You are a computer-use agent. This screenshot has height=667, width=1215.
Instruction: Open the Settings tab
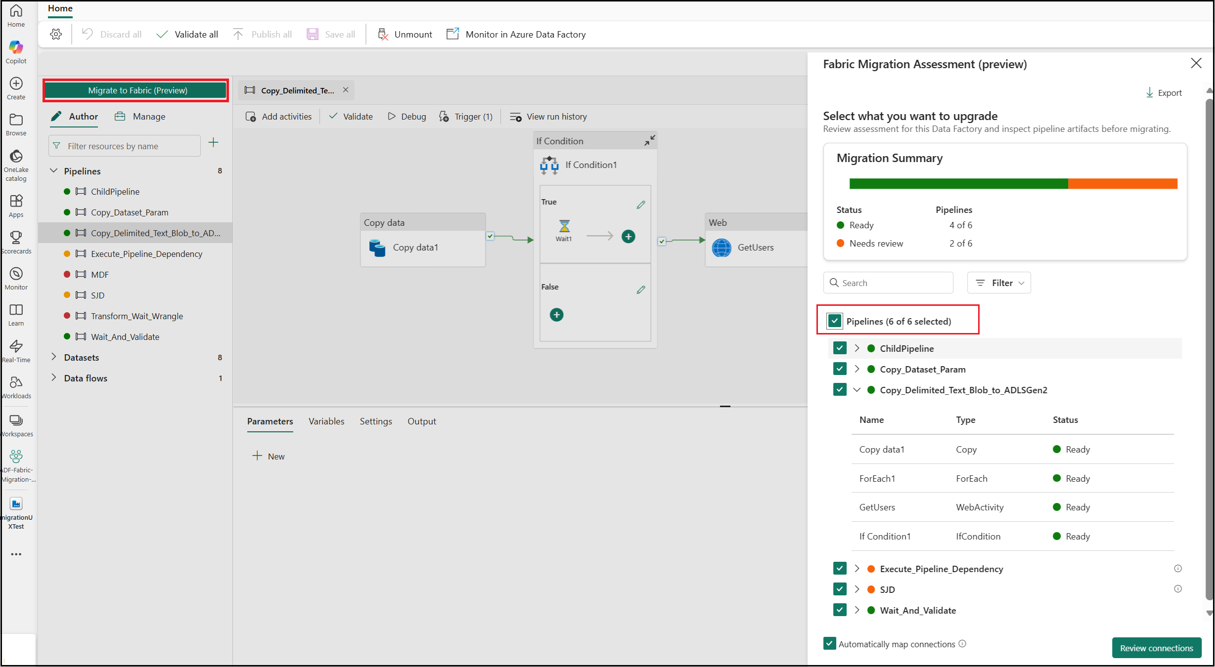point(376,421)
